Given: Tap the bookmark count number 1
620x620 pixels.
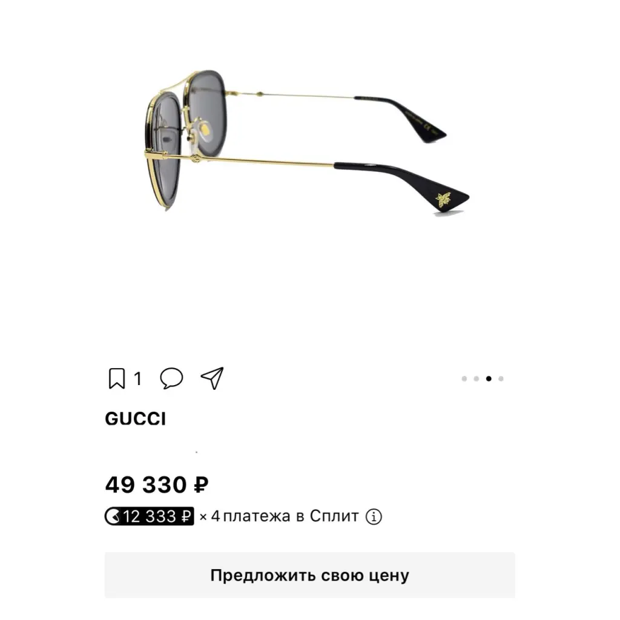Looking at the screenshot, I should point(137,379).
